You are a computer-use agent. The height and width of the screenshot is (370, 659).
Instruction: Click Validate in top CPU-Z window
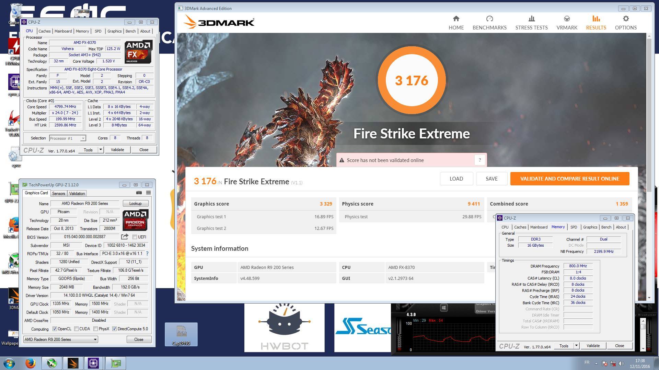click(117, 150)
